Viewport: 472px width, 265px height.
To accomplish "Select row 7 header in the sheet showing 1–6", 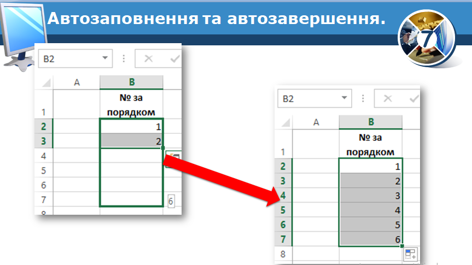I will point(283,239).
